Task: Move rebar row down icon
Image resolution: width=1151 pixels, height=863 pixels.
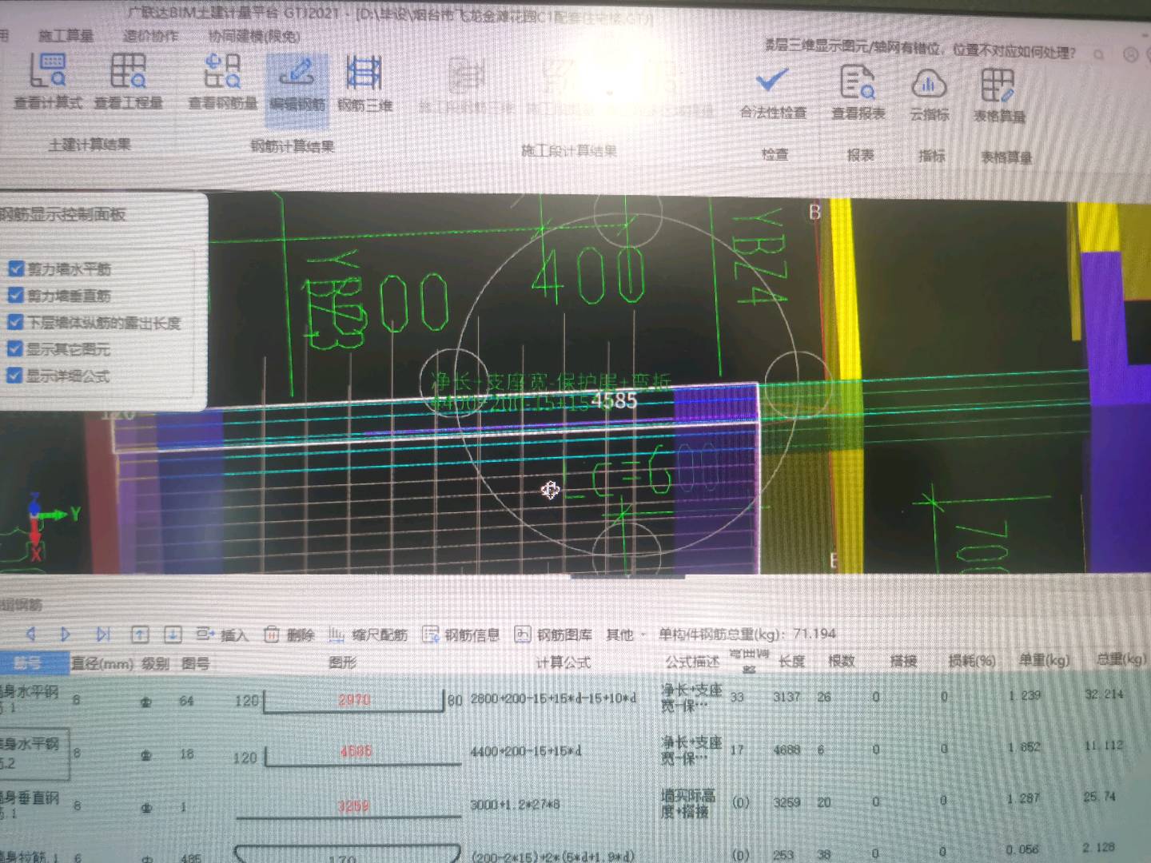Action: pyautogui.click(x=173, y=634)
